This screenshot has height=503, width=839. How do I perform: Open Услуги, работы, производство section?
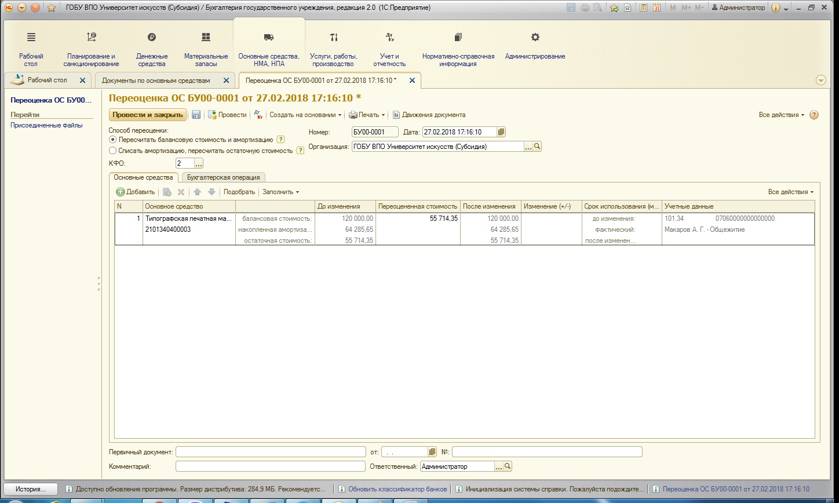coord(334,48)
